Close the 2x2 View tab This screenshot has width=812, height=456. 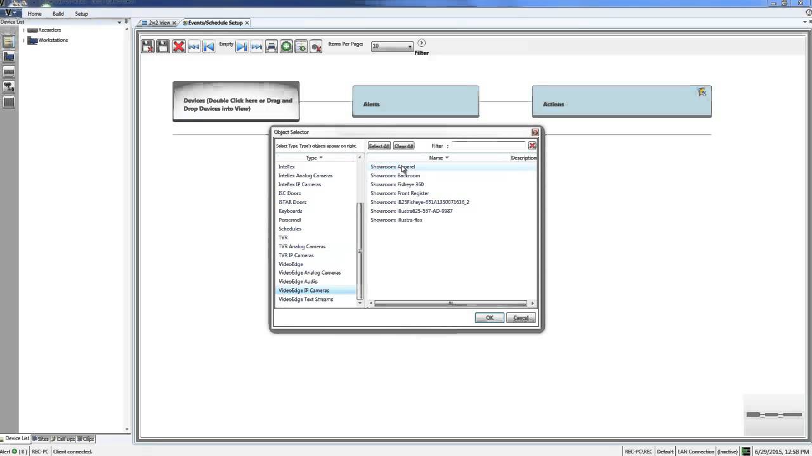point(174,23)
